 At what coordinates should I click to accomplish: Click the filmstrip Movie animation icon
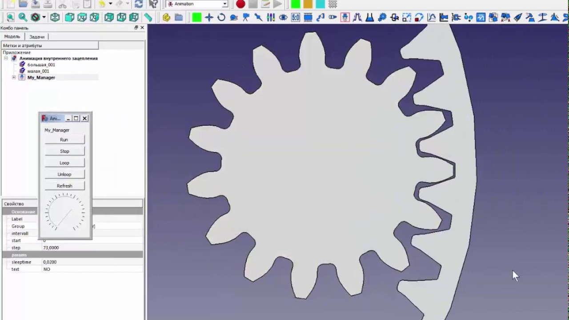308,17
